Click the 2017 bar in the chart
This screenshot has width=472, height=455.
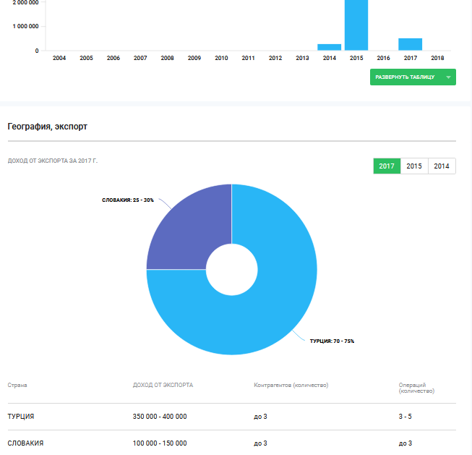pyautogui.click(x=410, y=44)
